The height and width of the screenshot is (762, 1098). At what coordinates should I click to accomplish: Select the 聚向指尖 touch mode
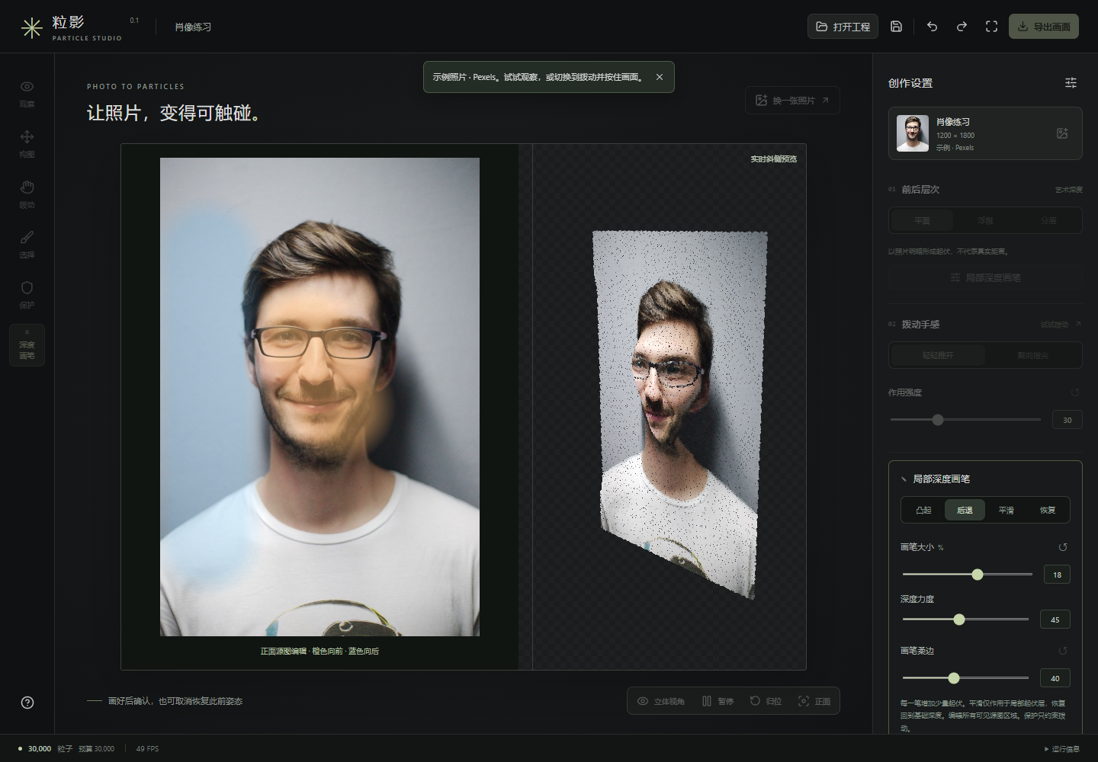click(1032, 355)
